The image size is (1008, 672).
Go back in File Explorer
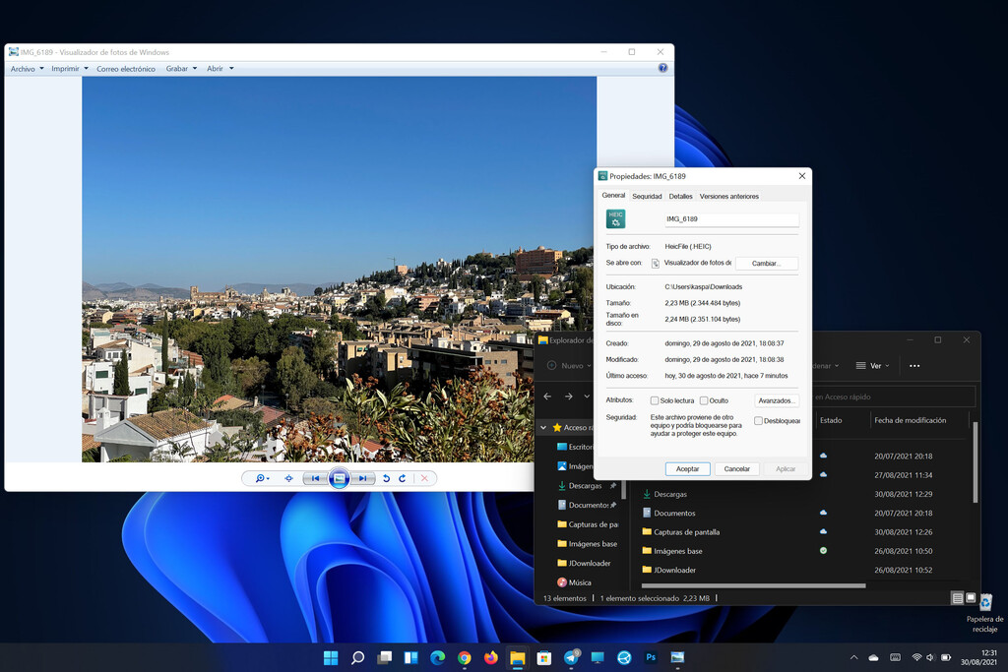click(547, 397)
